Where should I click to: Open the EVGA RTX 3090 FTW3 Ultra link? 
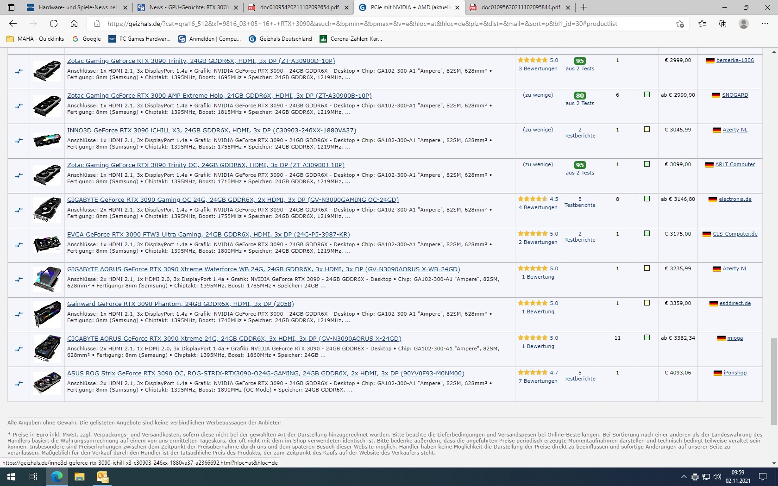(x=208, y=235)
